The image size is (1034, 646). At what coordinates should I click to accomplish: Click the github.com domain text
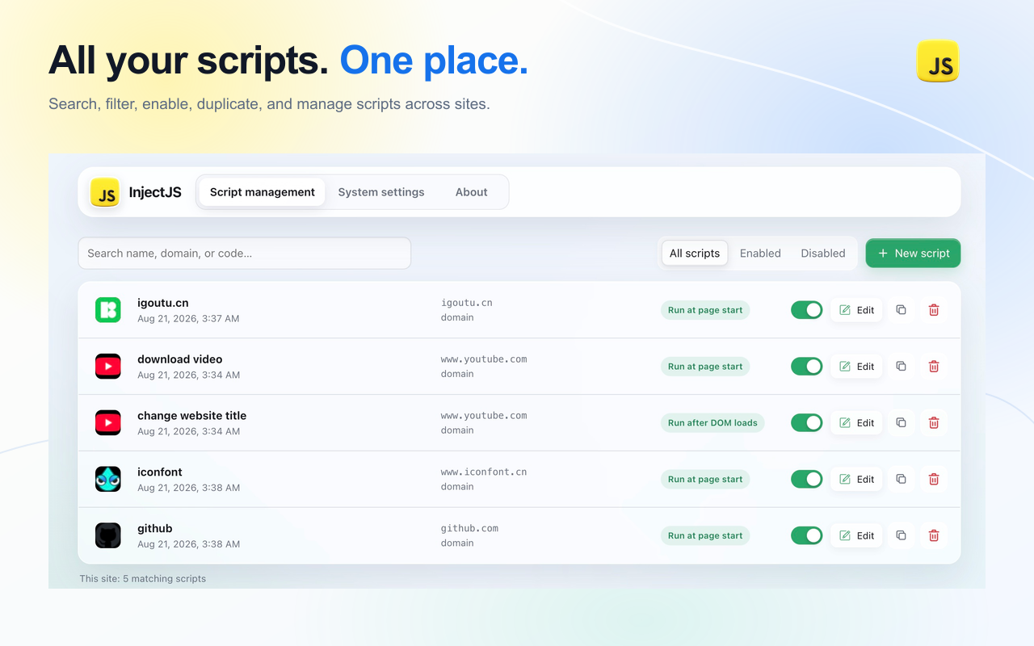coord(469,528)
